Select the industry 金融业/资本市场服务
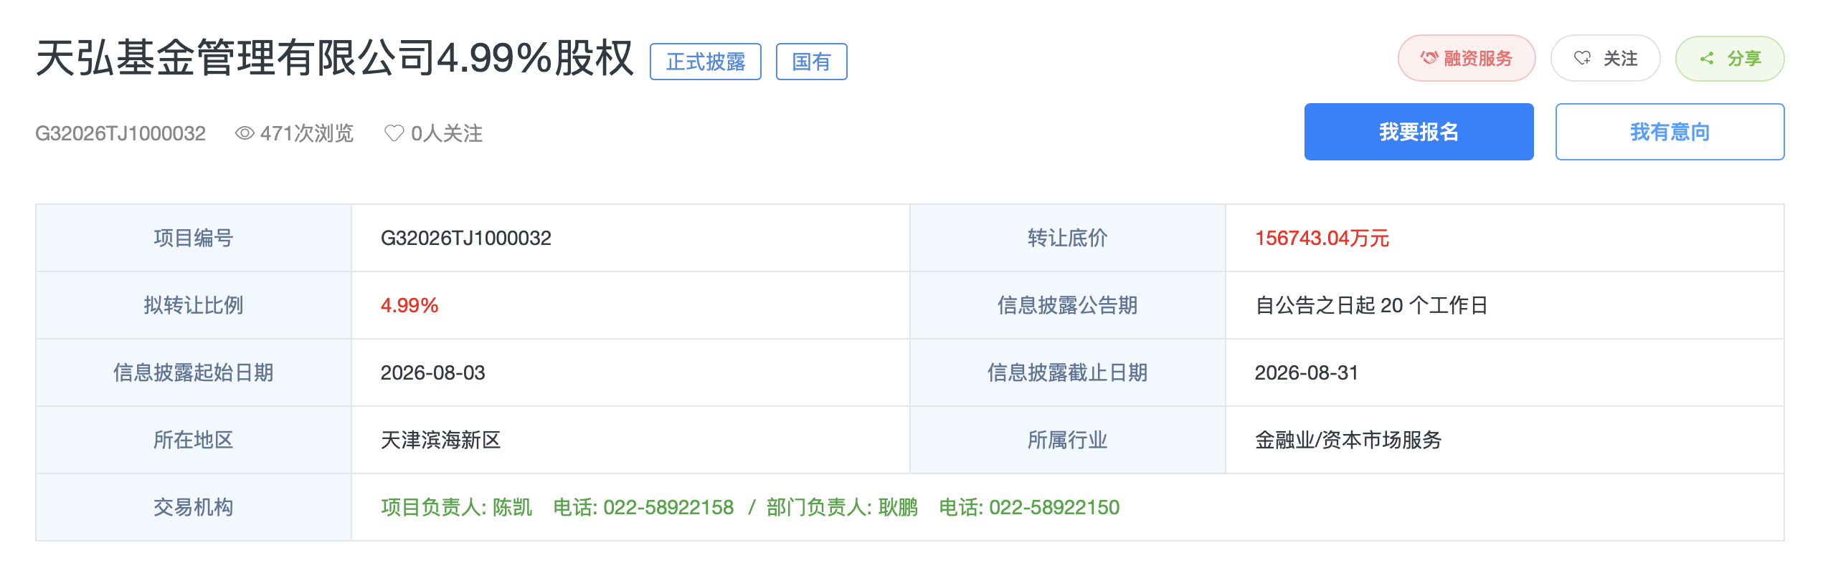 coord(1348,440)
